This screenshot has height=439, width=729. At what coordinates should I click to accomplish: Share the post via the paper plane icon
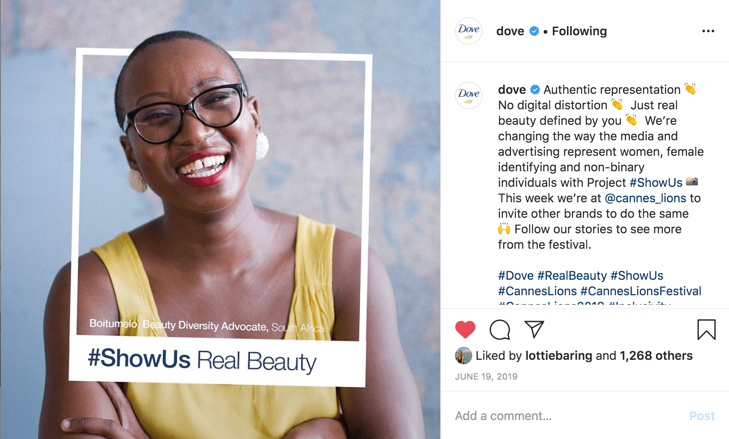[x=534, y=329]
